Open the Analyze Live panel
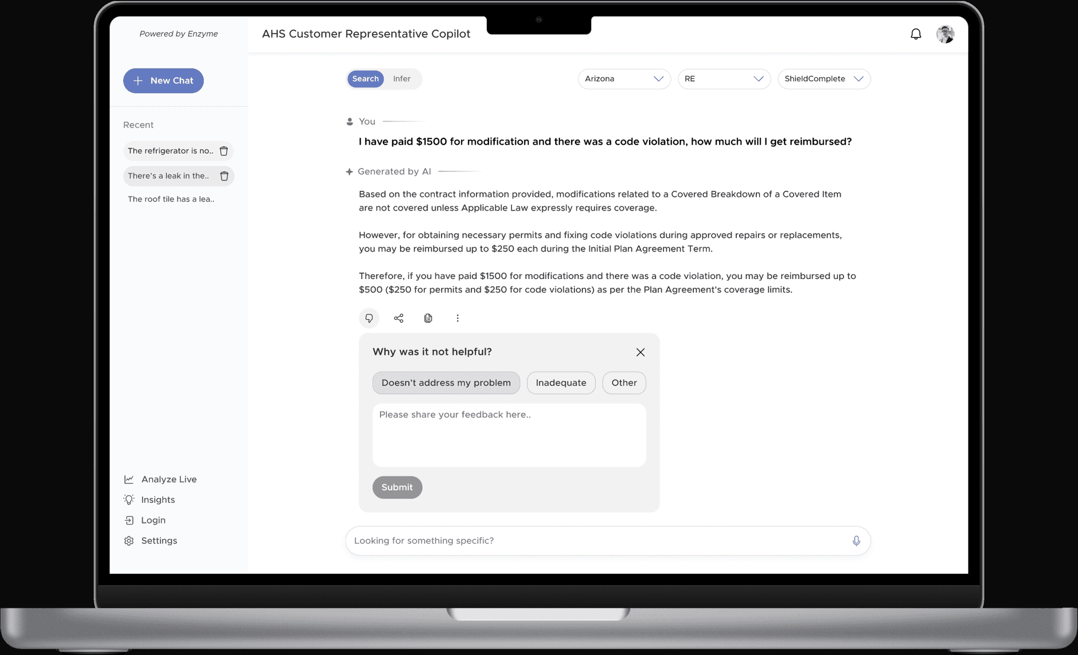 (x=168, y=479)
